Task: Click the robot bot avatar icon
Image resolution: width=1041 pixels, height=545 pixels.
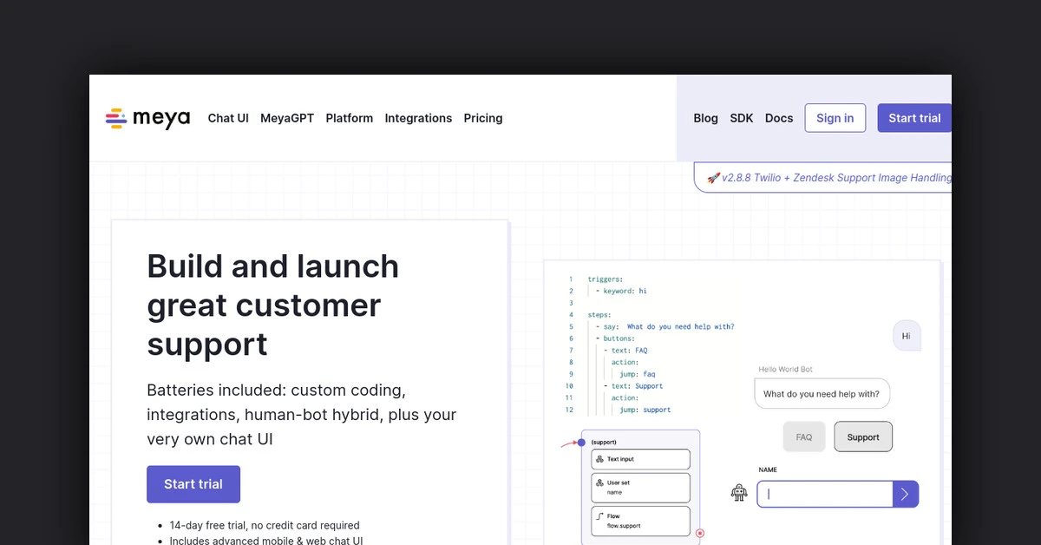Action: 739,493
